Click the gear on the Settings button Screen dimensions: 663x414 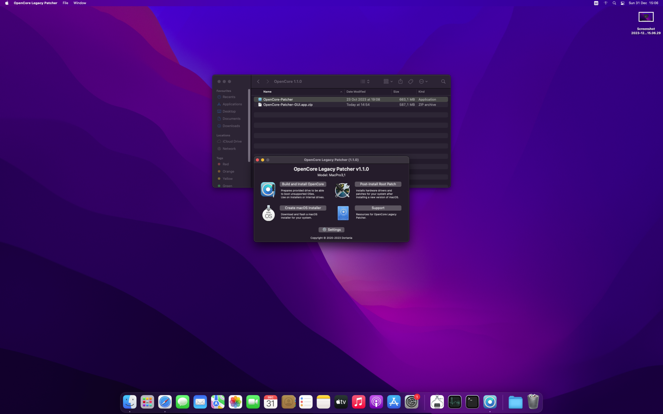324,230
